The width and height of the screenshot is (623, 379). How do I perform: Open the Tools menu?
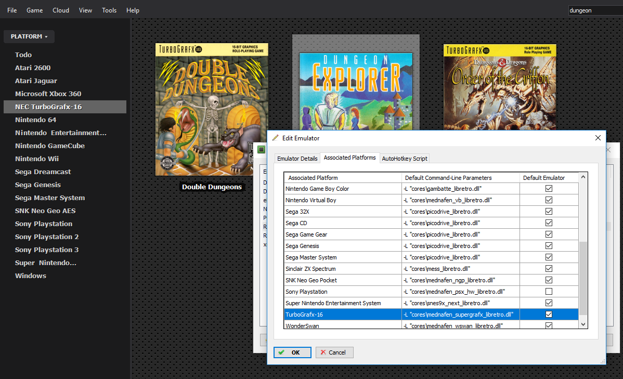click(109, 10)
